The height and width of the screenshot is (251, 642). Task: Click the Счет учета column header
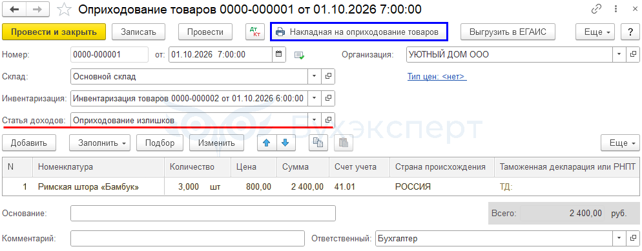pyautogui.click(x=359, y=166)
